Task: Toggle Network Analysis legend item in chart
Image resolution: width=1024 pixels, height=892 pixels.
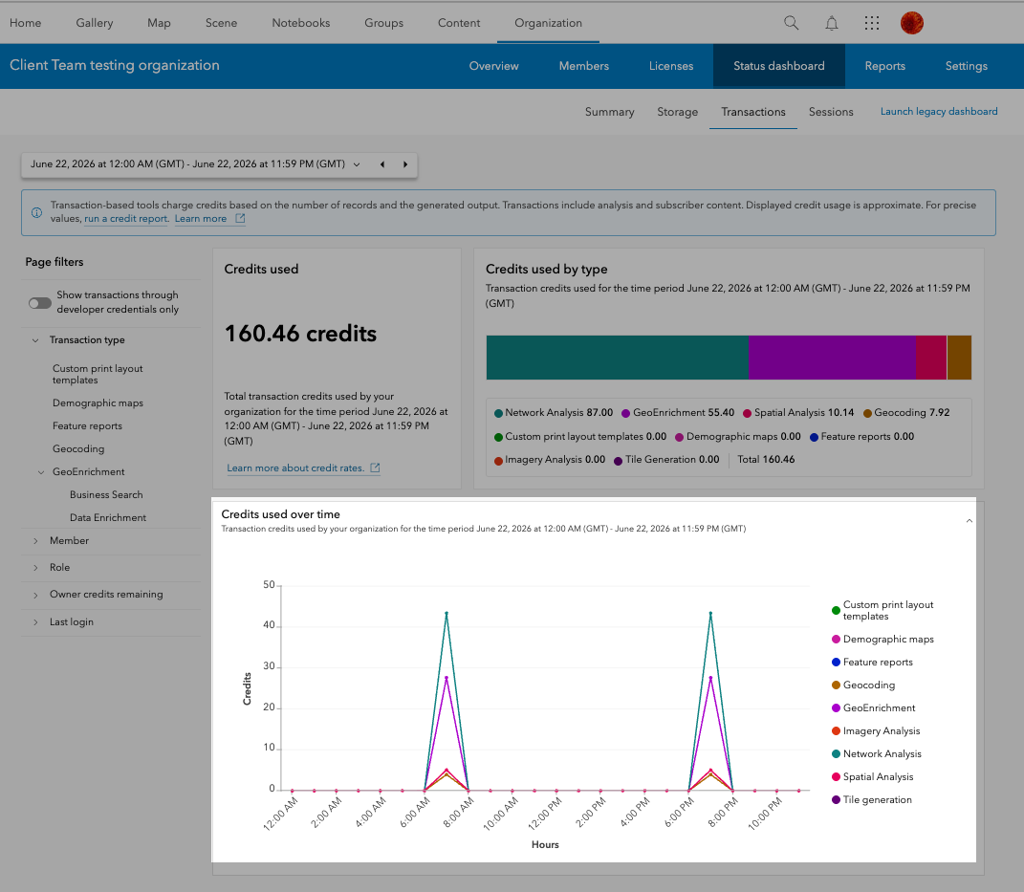Action: (876, 753)
